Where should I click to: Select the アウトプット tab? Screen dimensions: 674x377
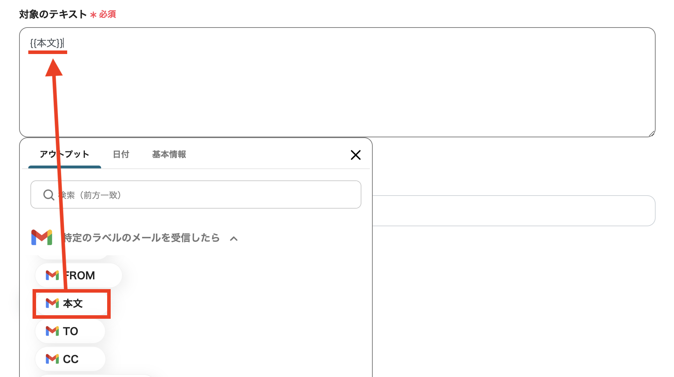(x=64, y=154)
